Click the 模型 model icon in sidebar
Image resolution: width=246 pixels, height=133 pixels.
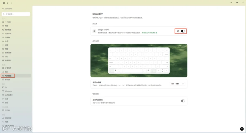(x=3, y=49)
